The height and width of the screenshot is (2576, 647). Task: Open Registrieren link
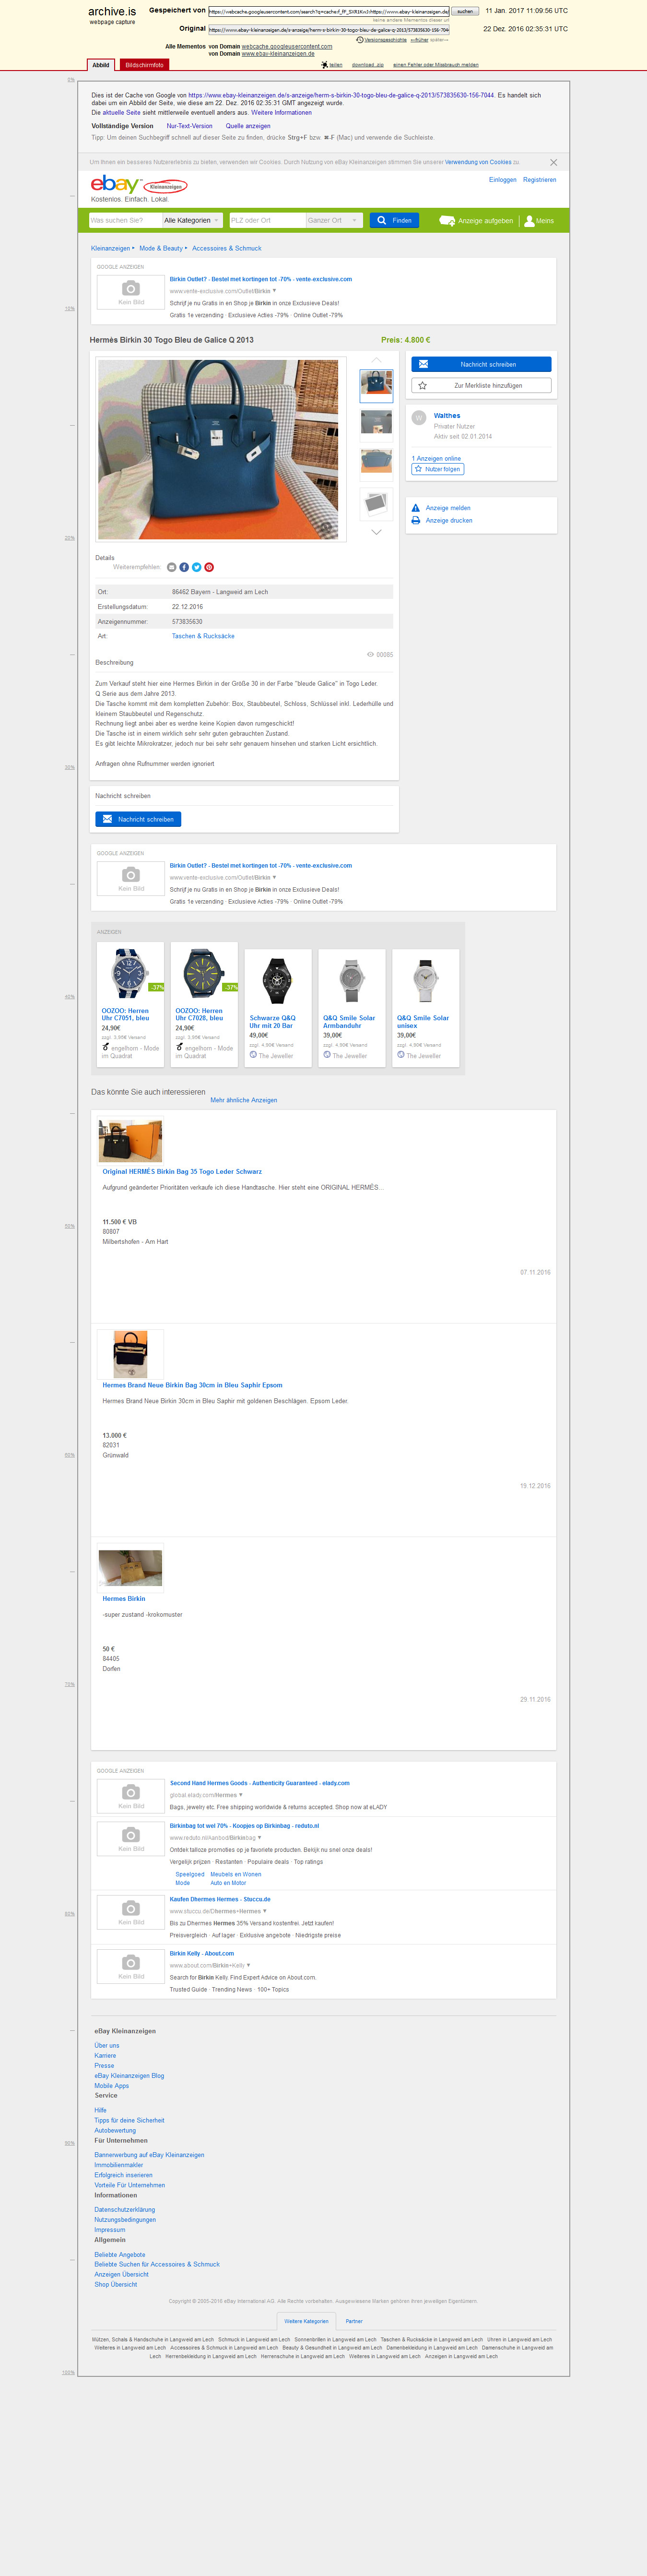[x=540, y=180]
